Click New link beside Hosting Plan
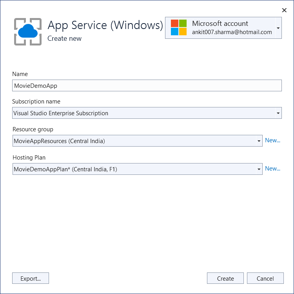The width and height of the screenshot is (294, 294). [272, 169]
